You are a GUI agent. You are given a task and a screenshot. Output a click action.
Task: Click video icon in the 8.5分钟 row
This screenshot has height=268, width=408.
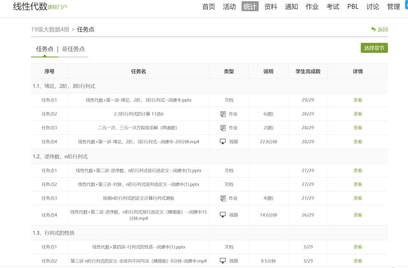[223, 261]
